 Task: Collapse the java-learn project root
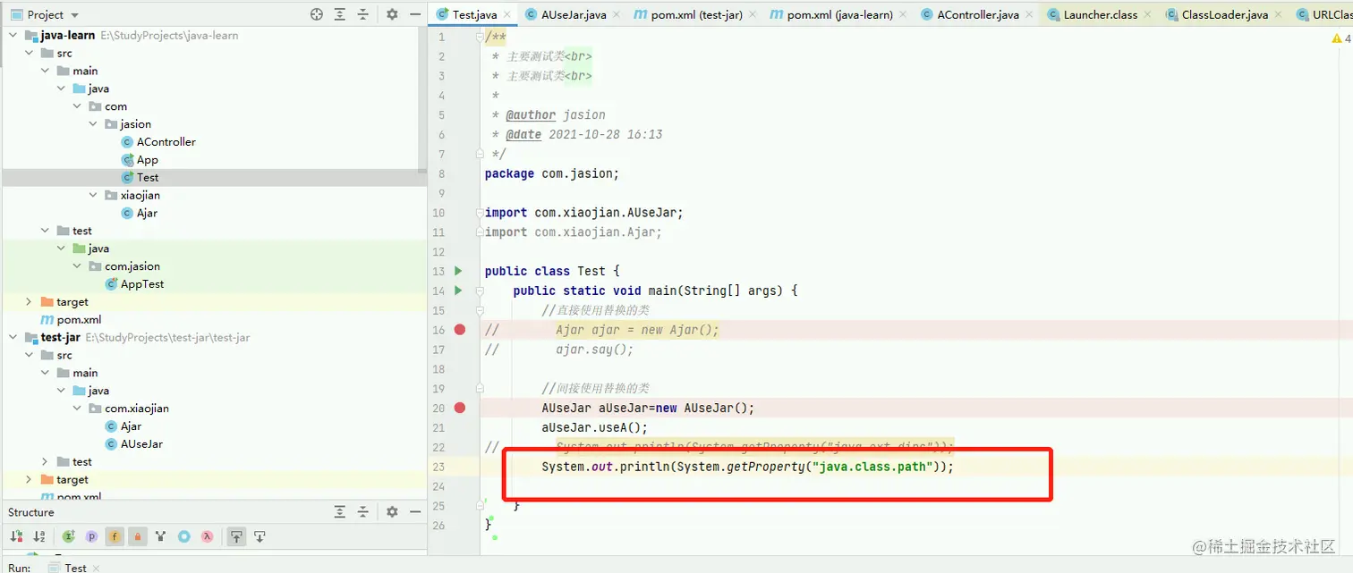pos(13,36)
